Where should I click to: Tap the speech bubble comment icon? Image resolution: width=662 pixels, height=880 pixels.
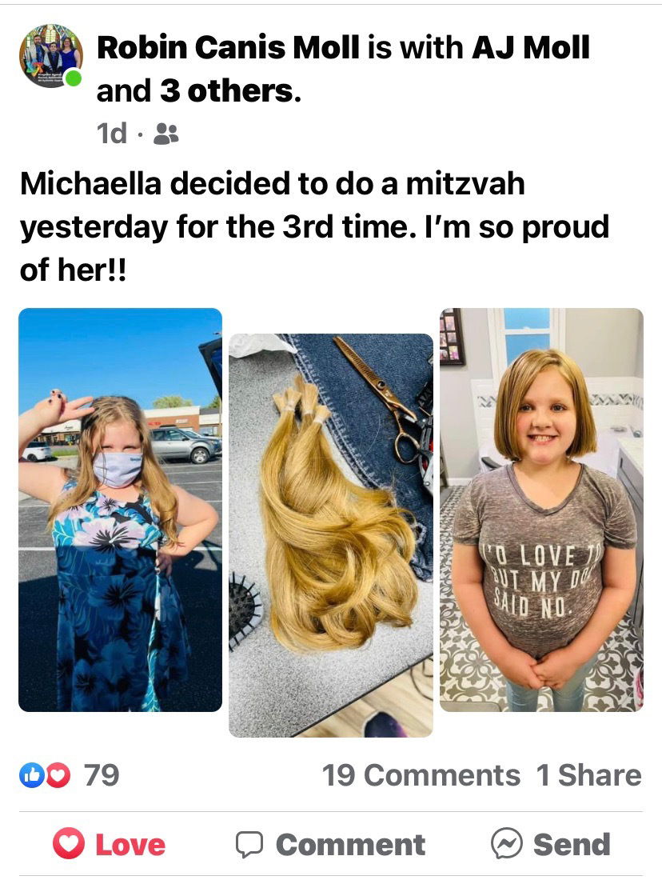[249, 845]
